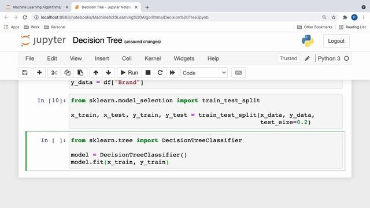The width and height of the screenshot is (370, 208).
Task: Paste cells below icon
Action: coord(80,73)
